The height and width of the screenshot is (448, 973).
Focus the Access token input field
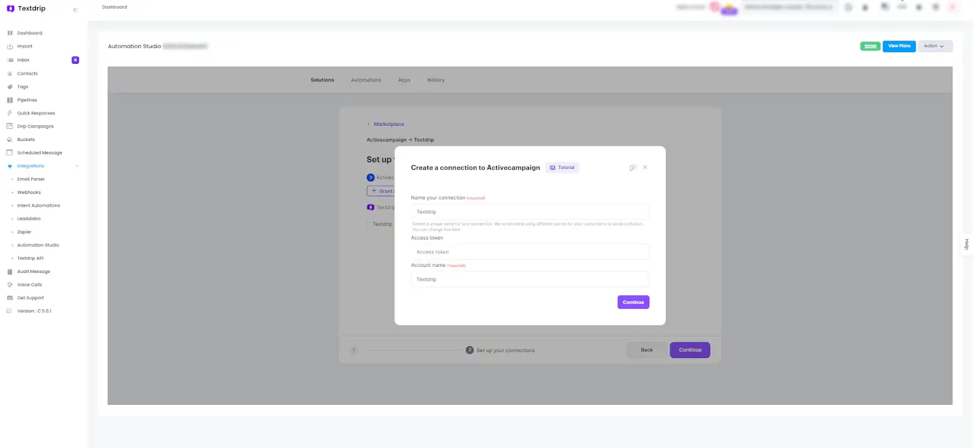click(530, 252)
